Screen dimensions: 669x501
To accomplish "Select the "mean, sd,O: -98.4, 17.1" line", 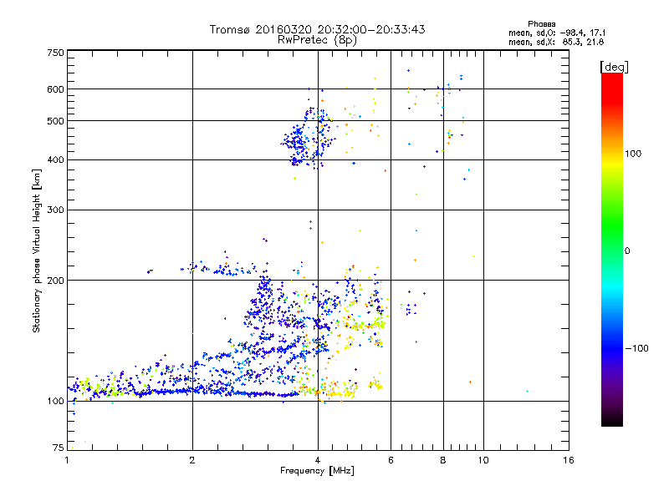I will [556, 33].
